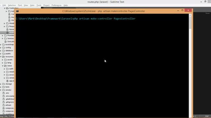Screen dimensions: 211x118
Task: Expand the lang folder arrow
Action: coord(3,63)
